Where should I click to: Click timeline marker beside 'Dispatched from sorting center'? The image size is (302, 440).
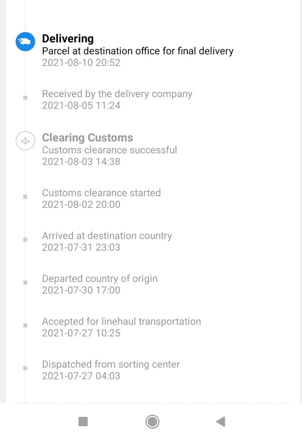tap(25, 368)
